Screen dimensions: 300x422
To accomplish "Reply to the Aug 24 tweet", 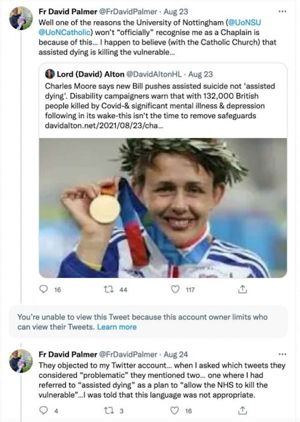I will tap(43, 411).
